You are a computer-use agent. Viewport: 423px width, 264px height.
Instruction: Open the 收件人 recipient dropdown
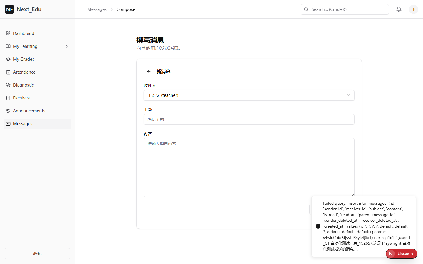(249, 95)
